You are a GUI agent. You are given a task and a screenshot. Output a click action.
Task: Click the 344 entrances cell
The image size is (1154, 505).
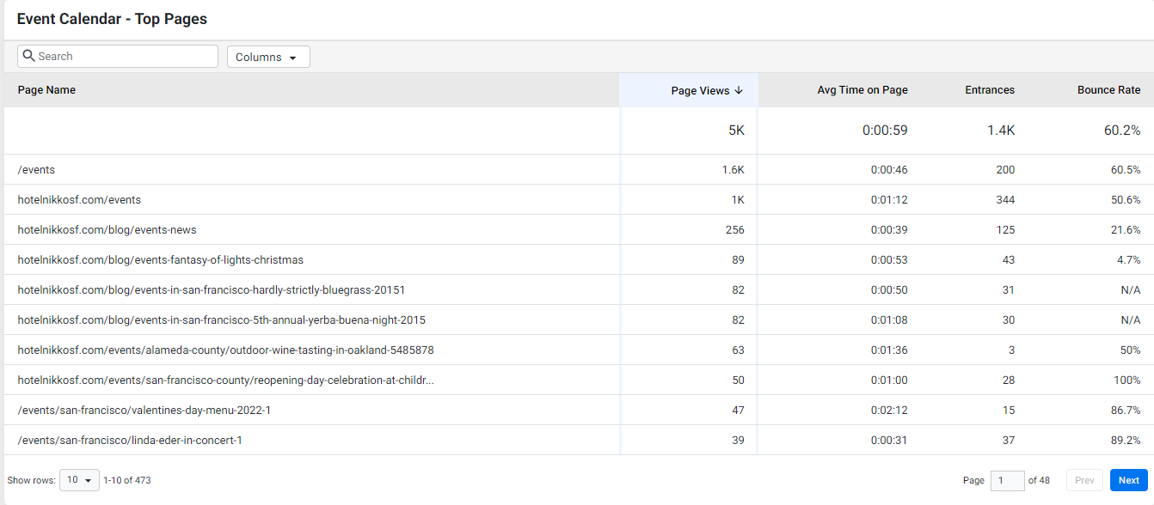[1005, 200]
